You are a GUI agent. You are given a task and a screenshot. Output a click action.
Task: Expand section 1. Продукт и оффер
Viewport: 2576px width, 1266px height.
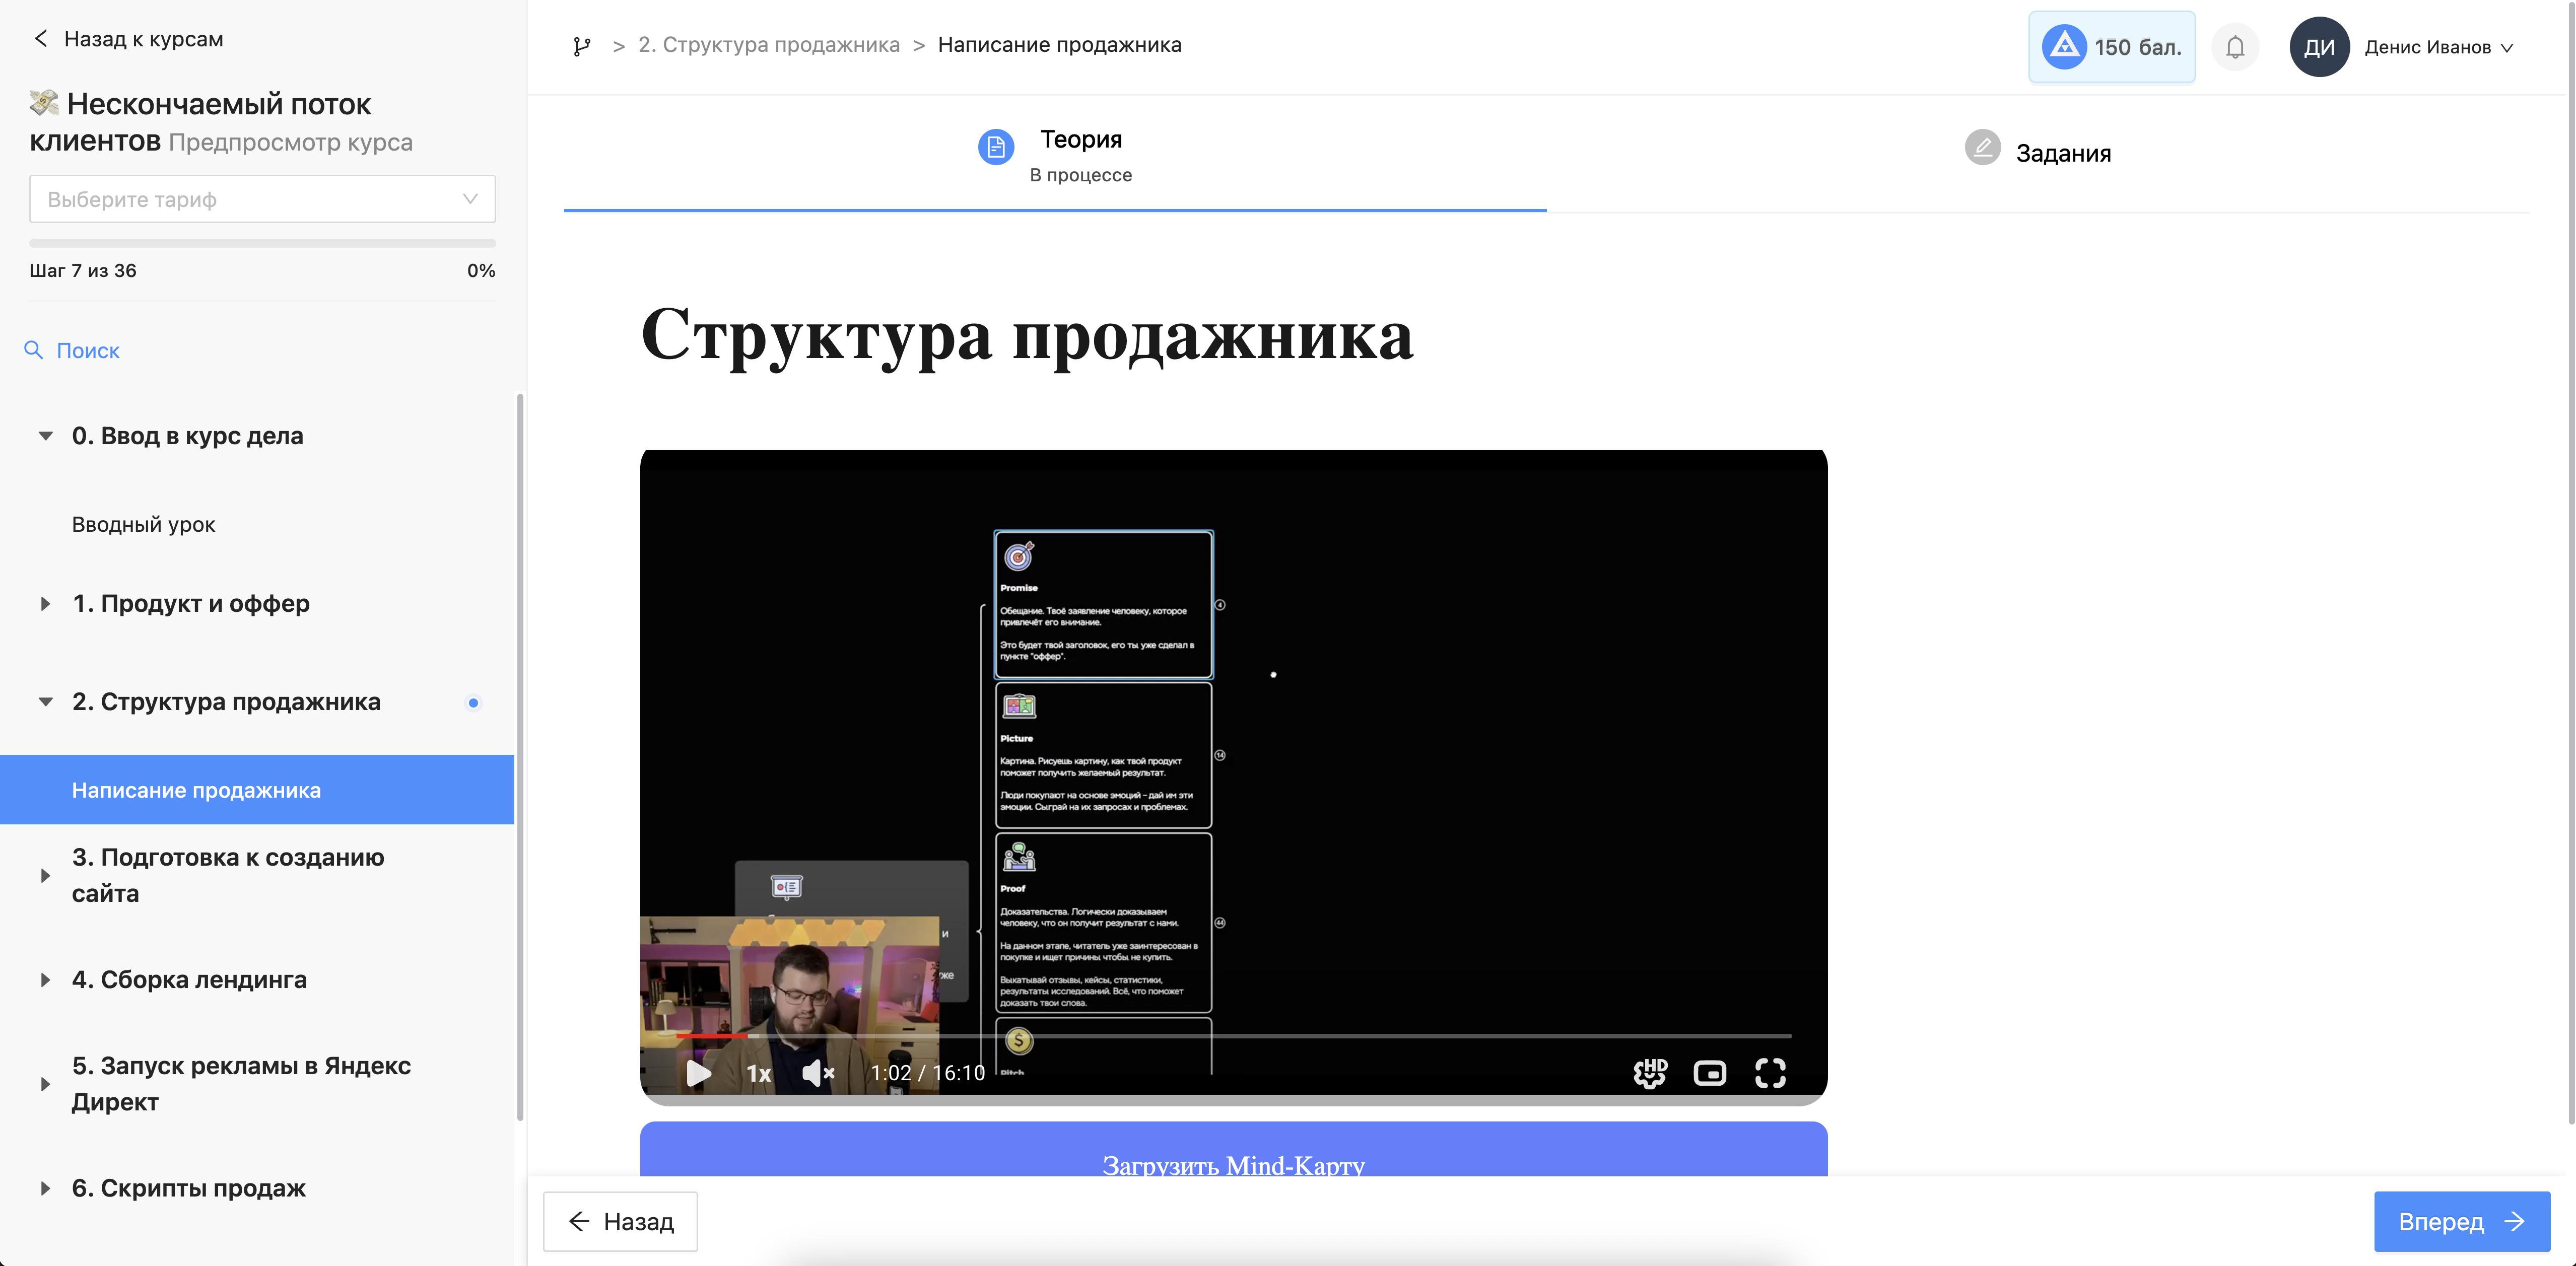46,604
